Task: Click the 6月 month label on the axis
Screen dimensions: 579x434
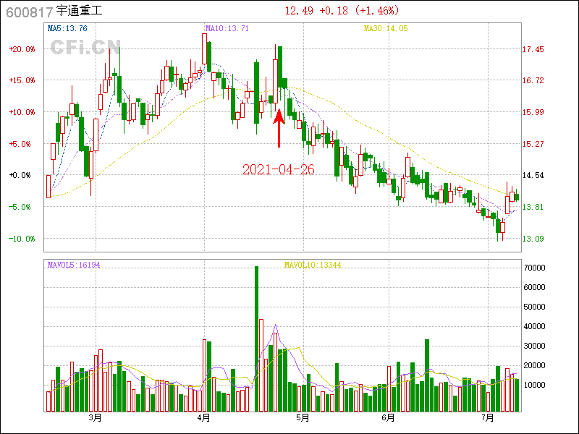Action: point(389,417)
